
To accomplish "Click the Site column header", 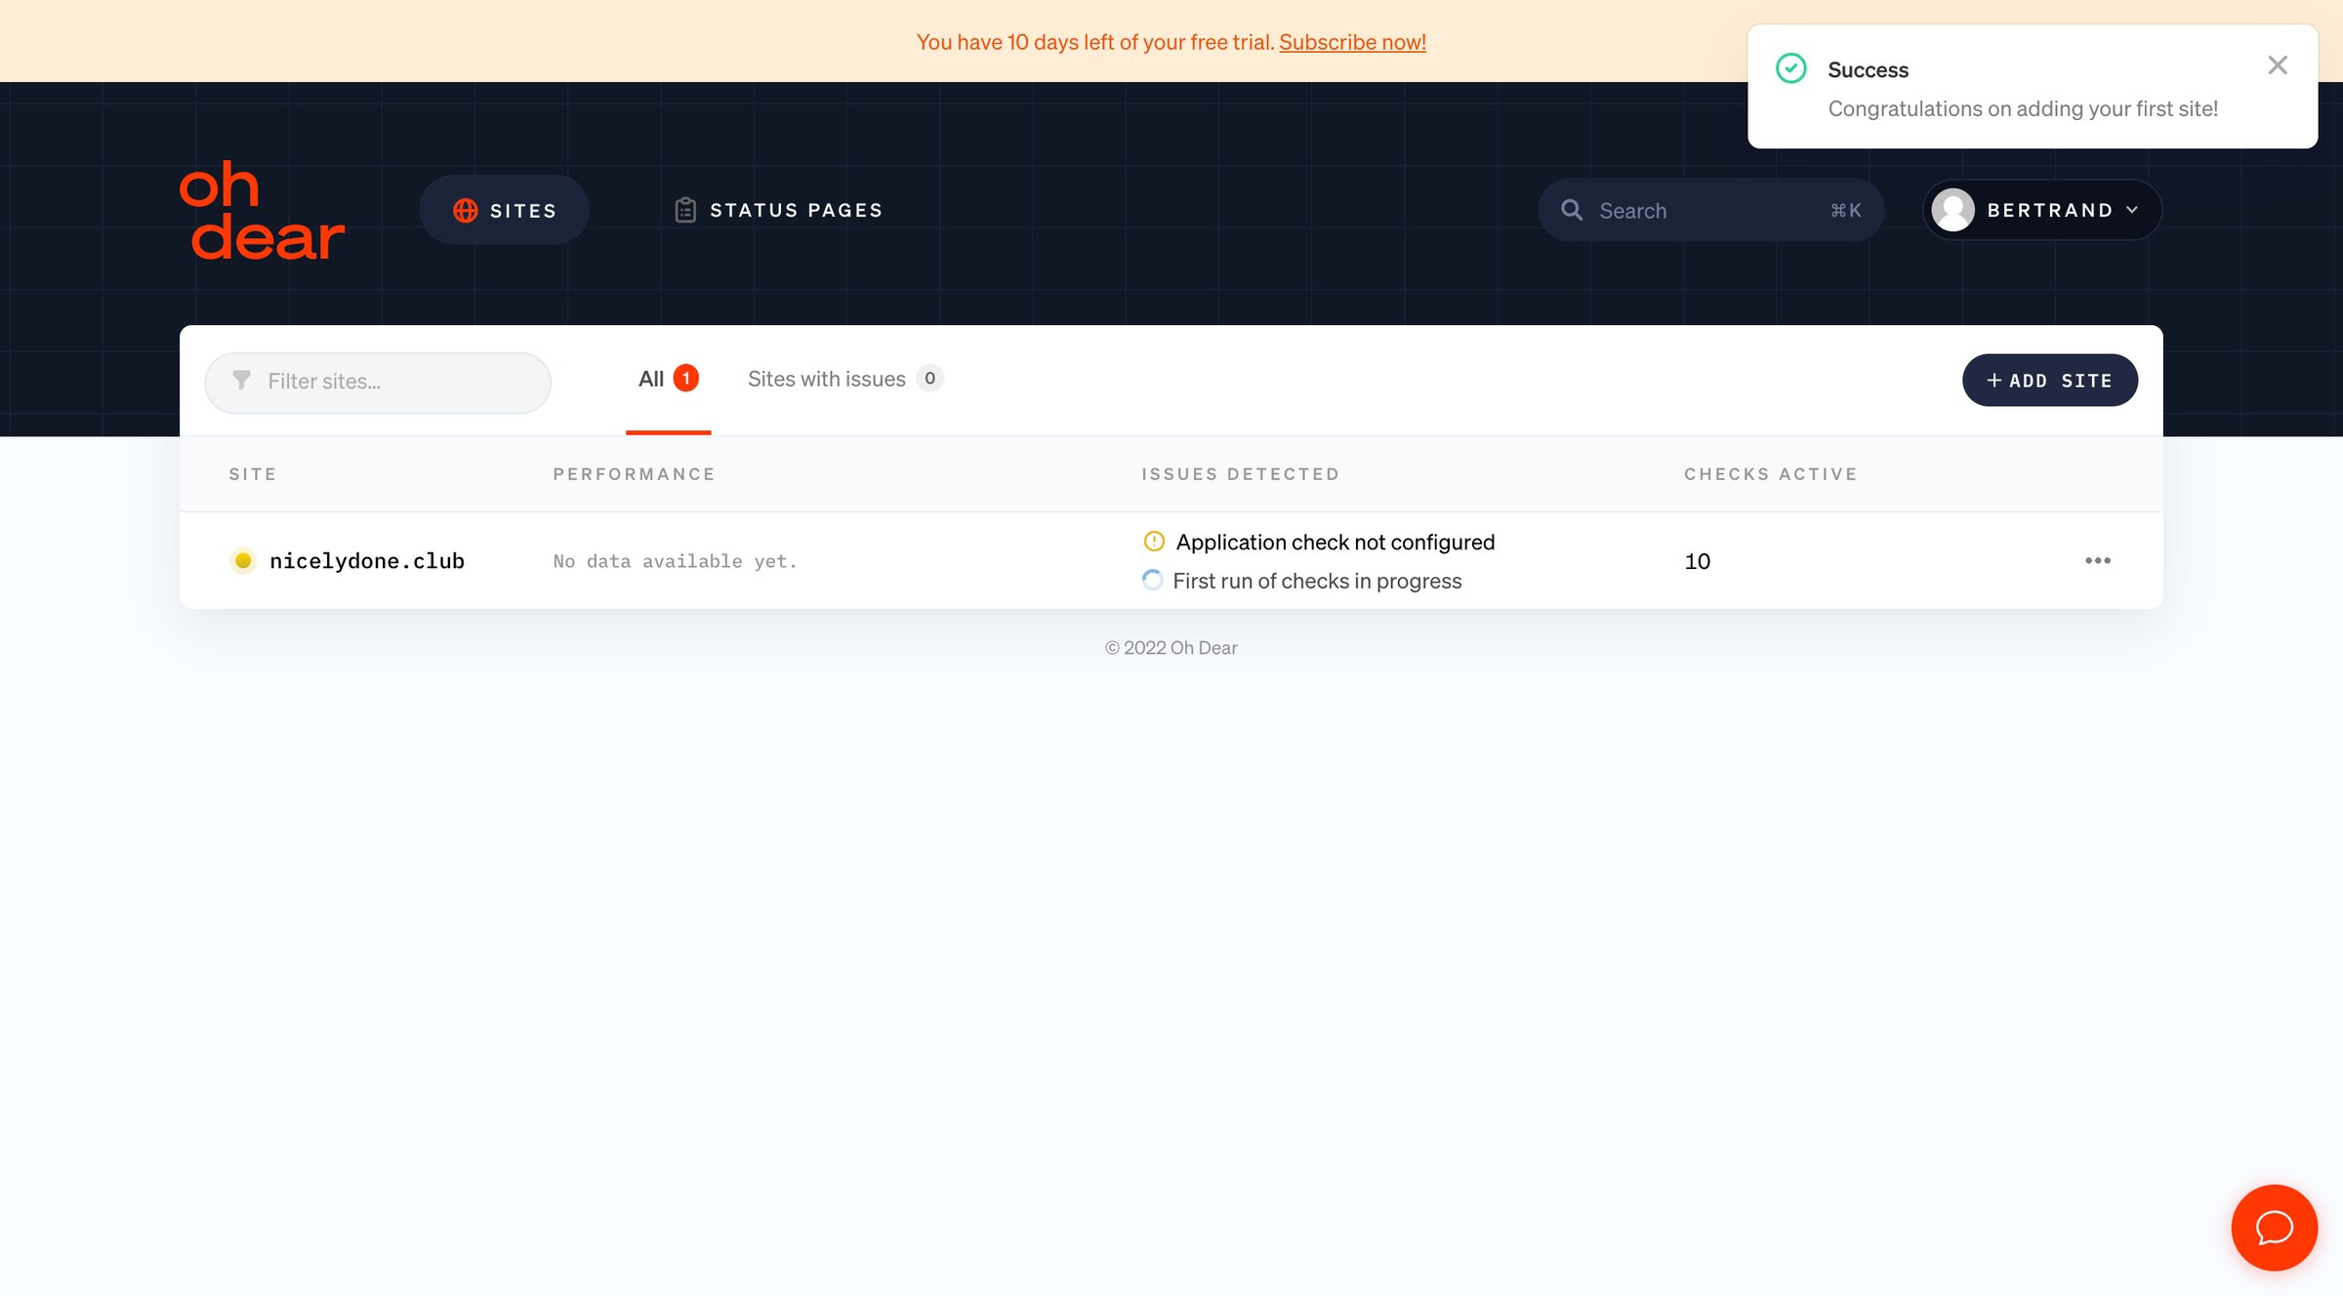I will point(253,474).
